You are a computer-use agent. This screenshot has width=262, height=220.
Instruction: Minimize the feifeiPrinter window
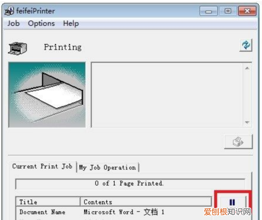pyautogui.click(x=208, y=11)
